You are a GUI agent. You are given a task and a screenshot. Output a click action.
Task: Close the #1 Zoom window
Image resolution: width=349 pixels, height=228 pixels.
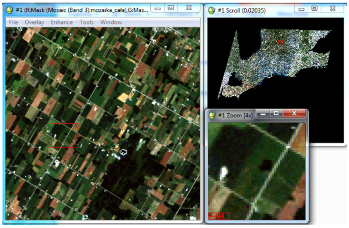(x=294, y=114)
